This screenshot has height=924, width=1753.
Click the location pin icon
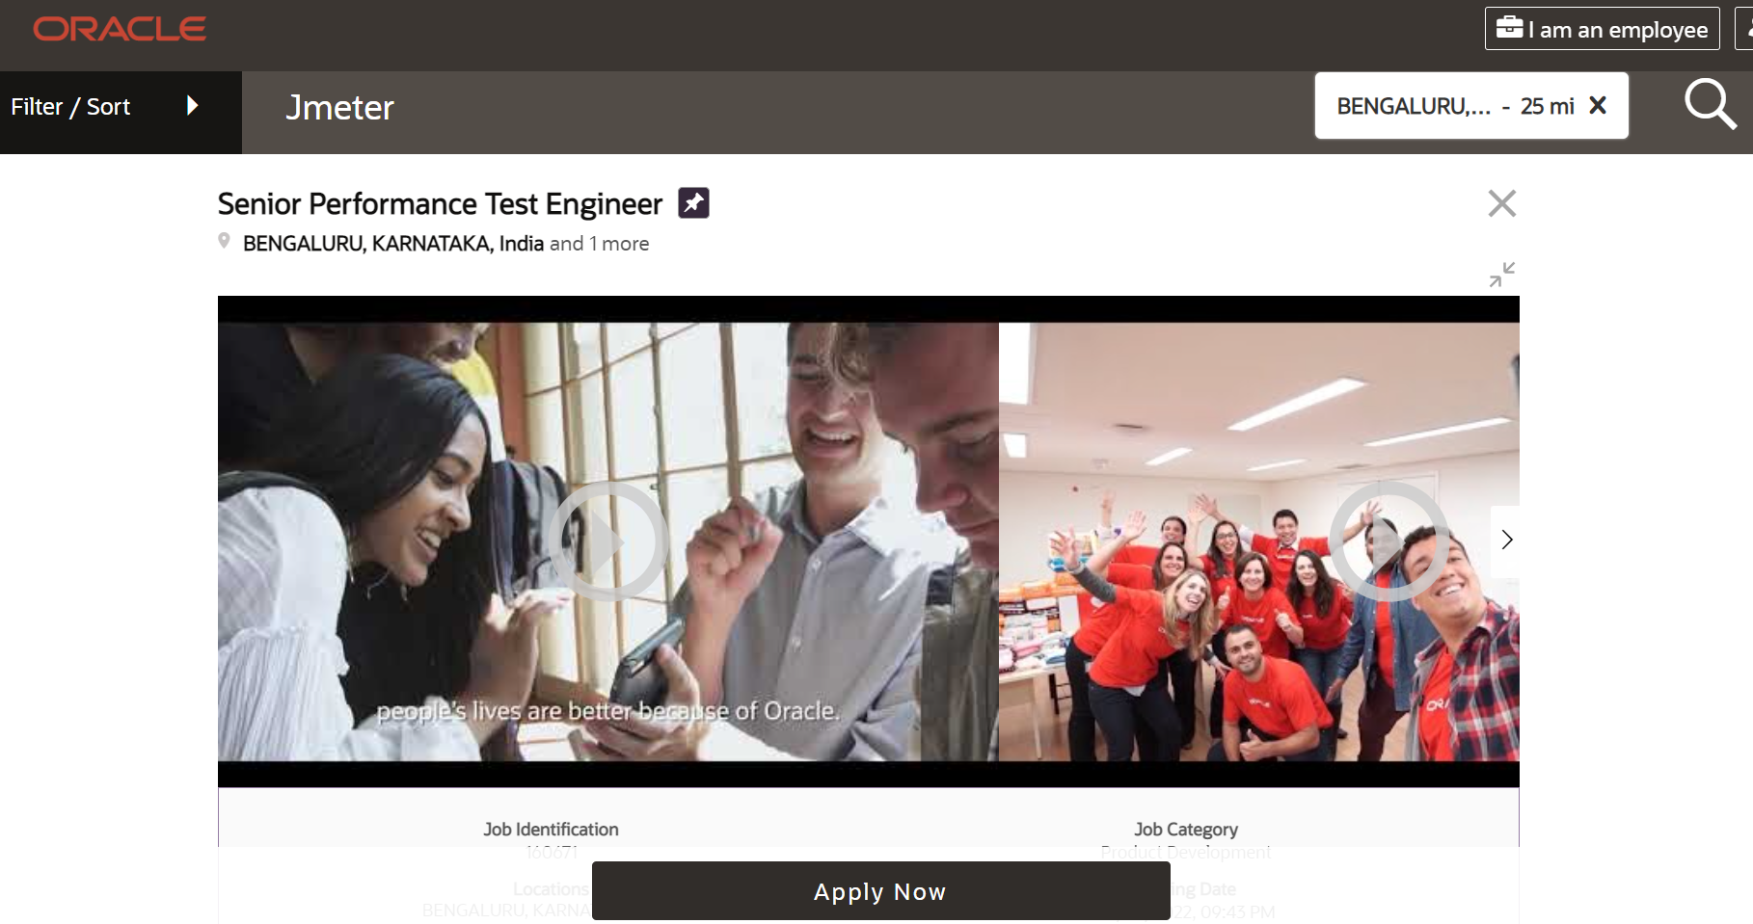(x=224, y=242)
